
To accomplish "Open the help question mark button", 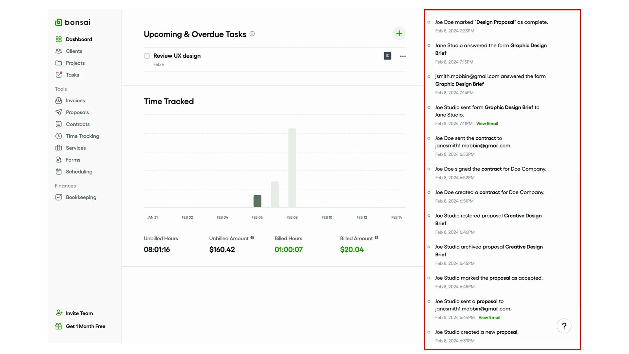I will pyautogui.click(x=564, y=326).
